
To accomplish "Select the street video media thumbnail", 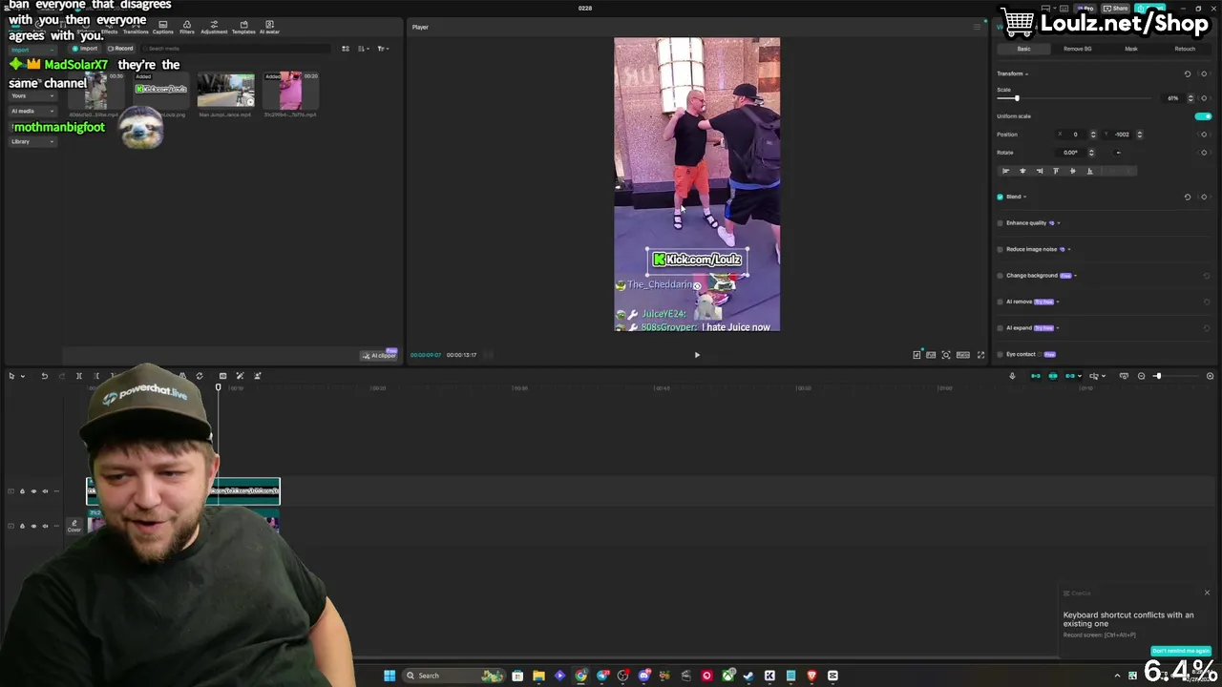I will tap(226, 92).
